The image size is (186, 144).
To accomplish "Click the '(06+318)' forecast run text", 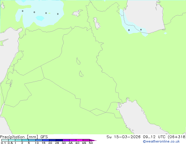I will click(x=177, y=137).
